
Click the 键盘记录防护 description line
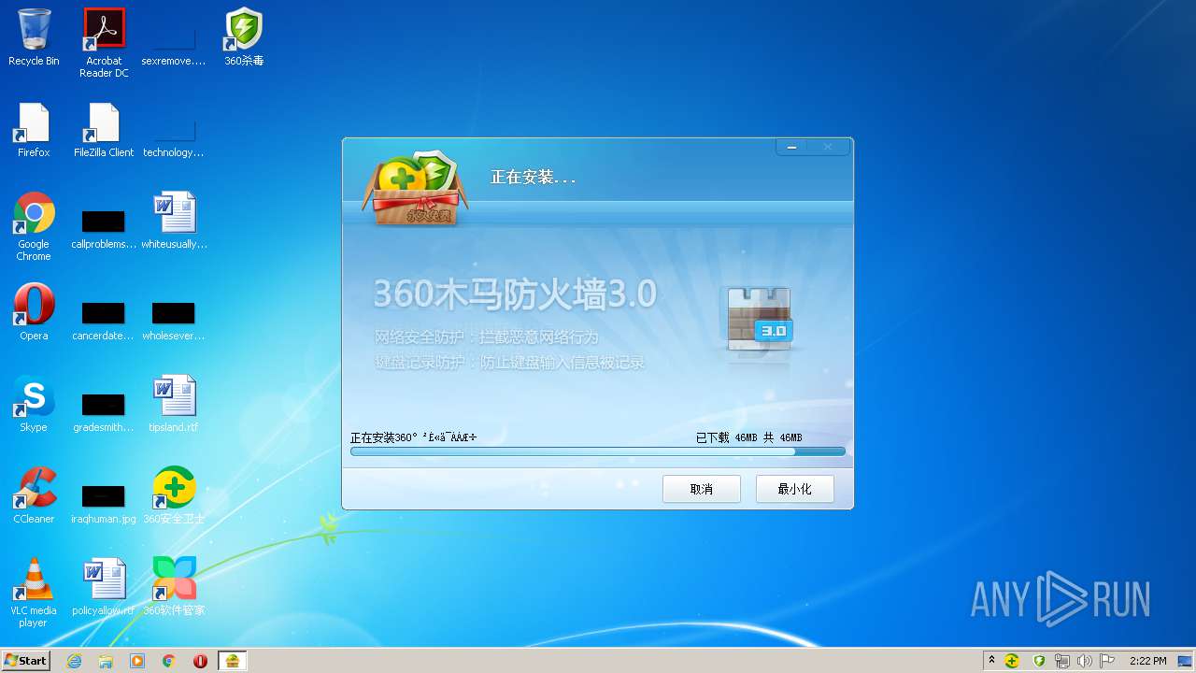pyautogui.click(x=510, y=362)
